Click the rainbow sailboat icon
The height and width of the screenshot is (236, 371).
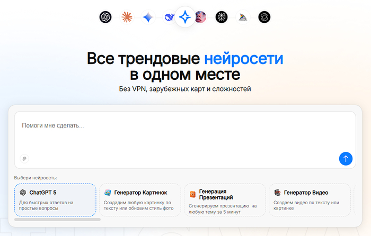click(x=243, y=17)
